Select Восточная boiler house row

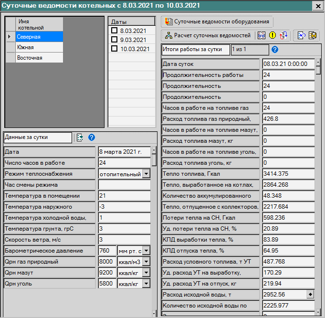39,58
